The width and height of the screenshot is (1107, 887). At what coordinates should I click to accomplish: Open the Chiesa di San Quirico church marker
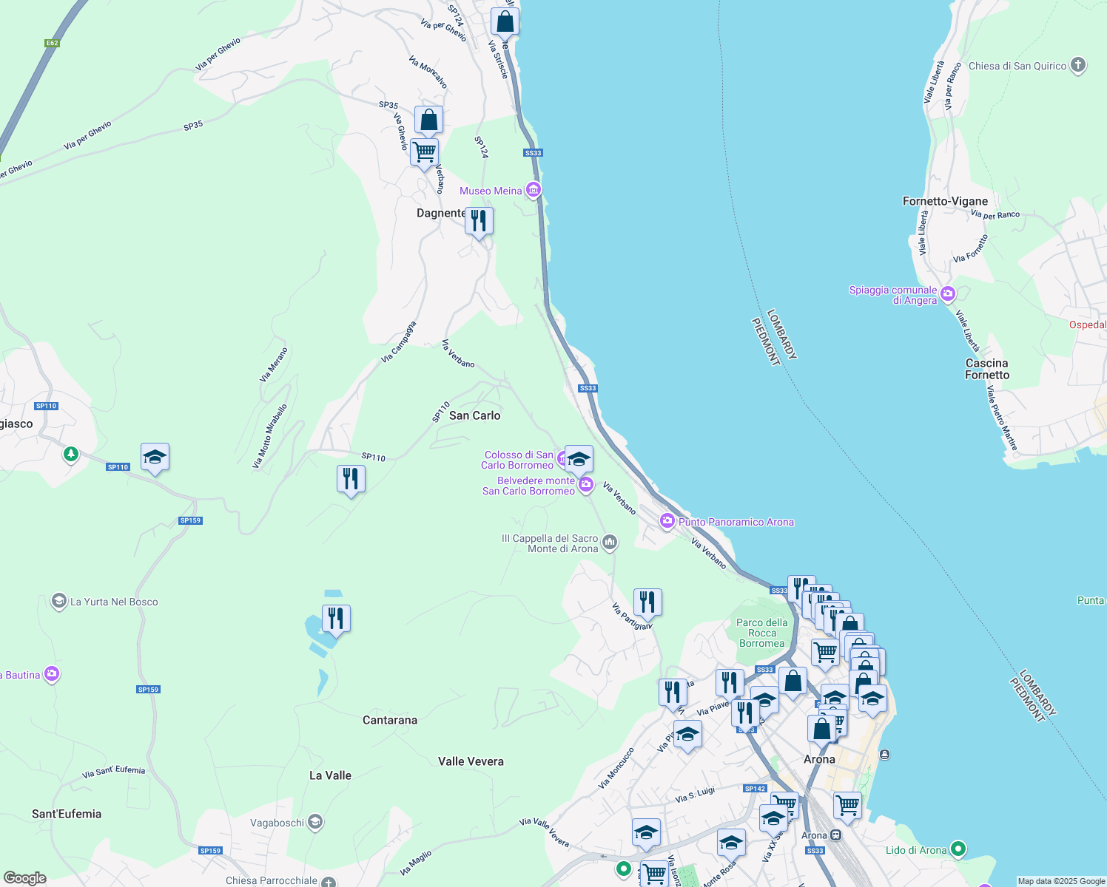[1078, 65]
